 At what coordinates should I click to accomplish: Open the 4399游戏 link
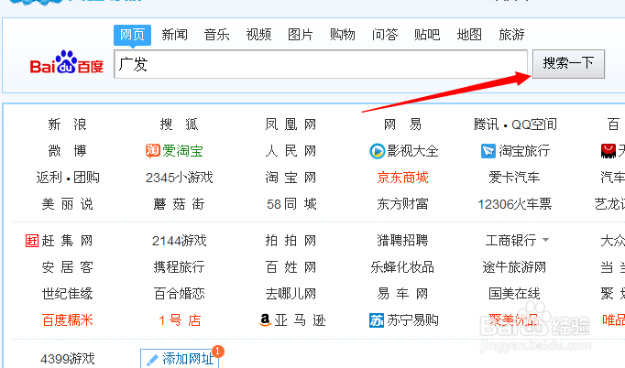tap(68, 359)
